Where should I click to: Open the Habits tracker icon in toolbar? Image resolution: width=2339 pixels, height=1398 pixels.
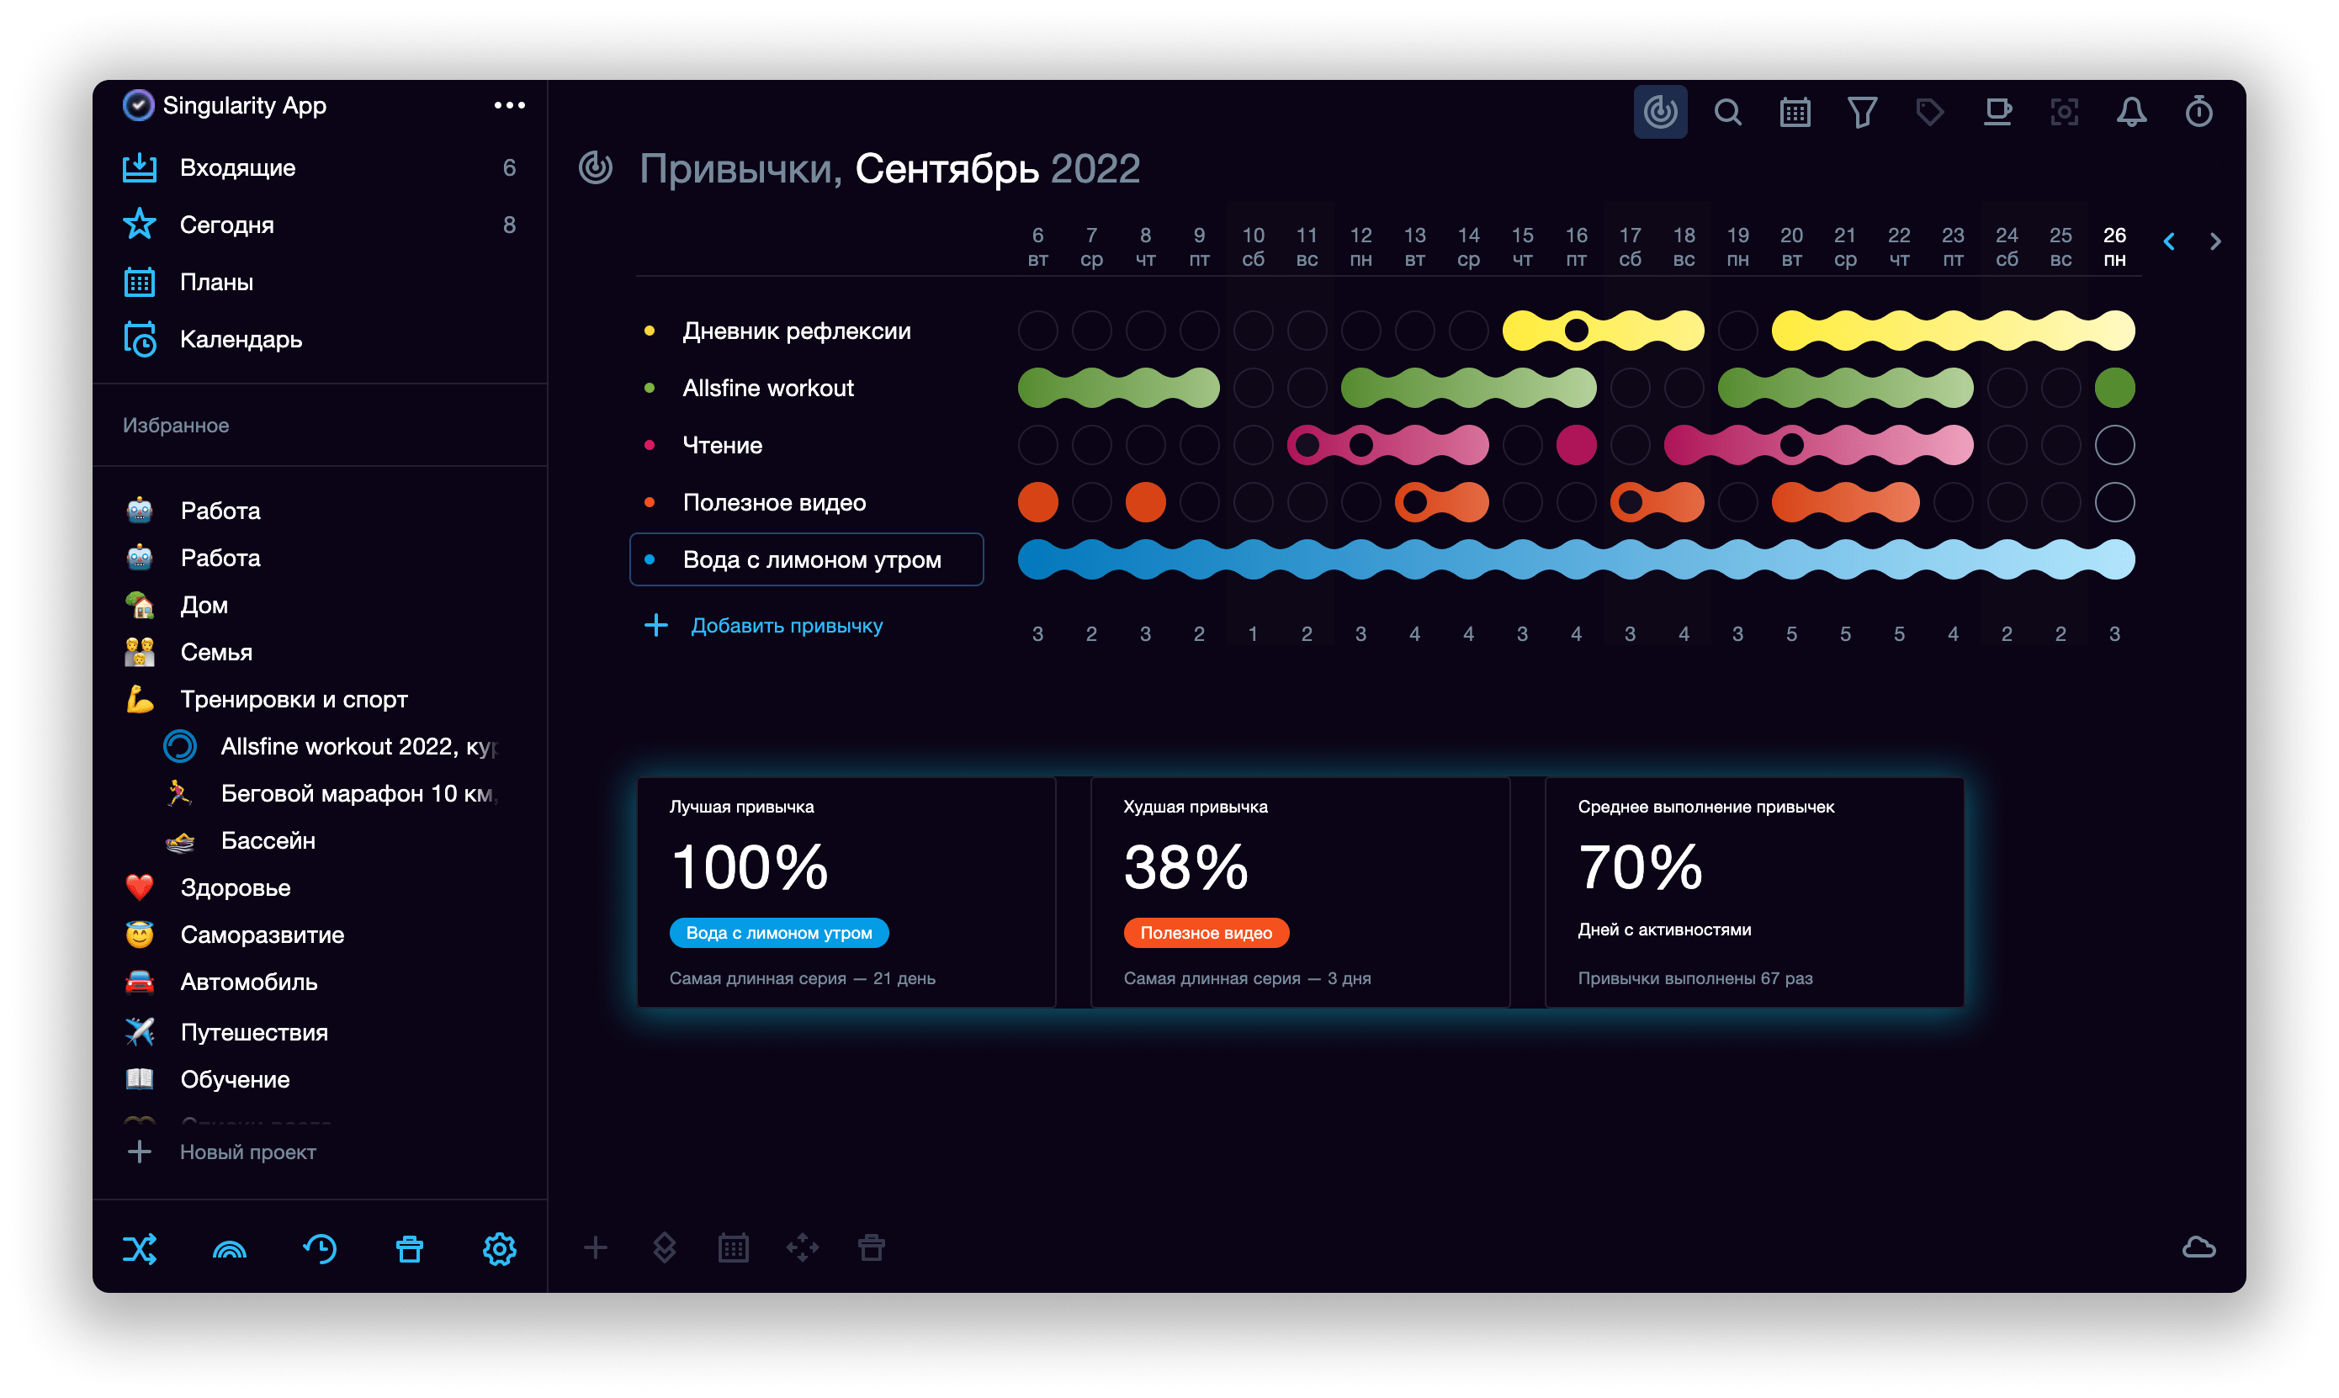pos(1660,112)
